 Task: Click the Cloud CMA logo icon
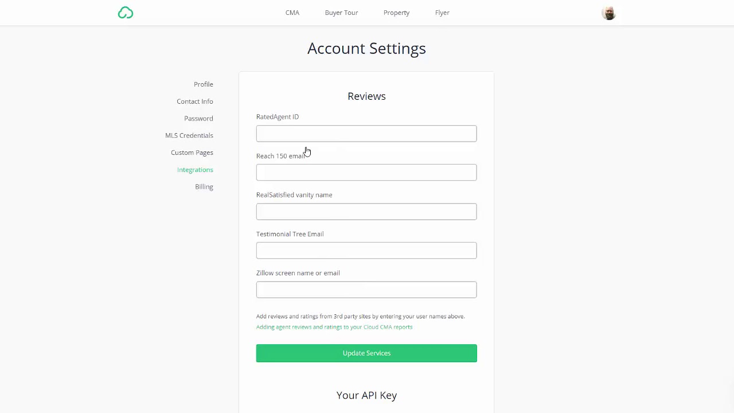click(126, 13)
